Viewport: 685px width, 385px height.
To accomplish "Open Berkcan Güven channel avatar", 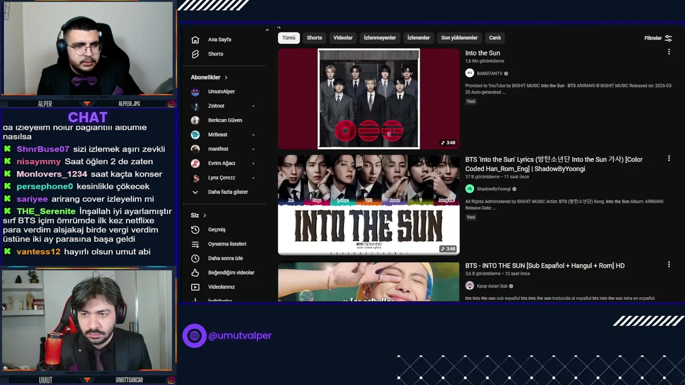I will (x=195, y=120).
